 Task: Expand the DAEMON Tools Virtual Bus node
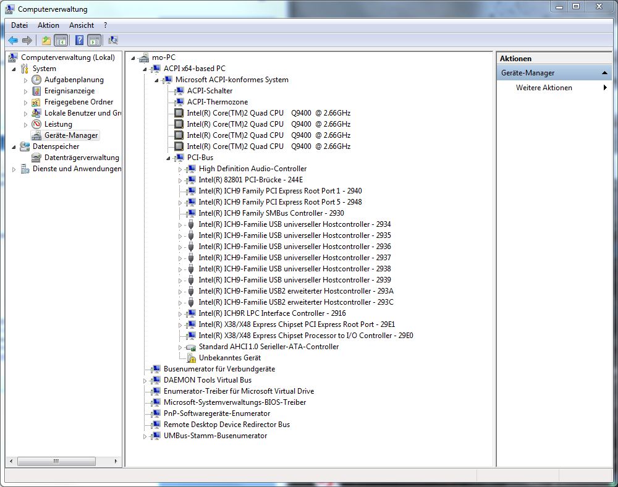[x=145, y=381]
